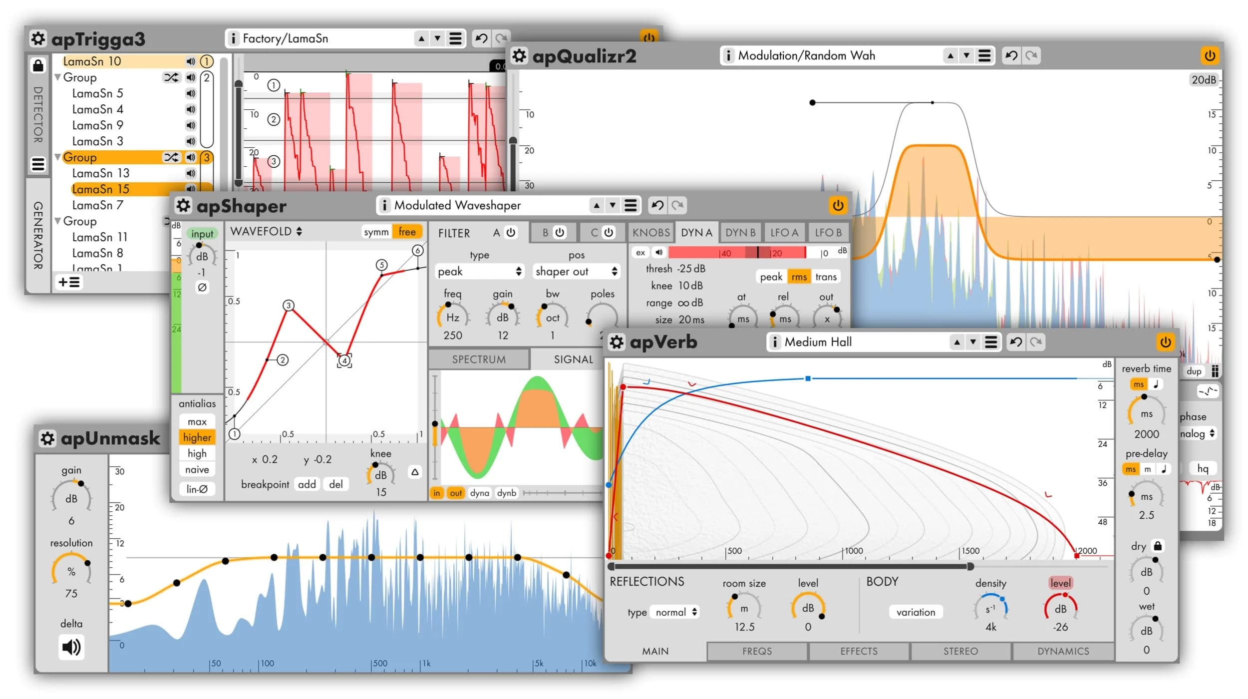
Task: Open the reflections type dropdown showing normal
Action: pos(674,612)
